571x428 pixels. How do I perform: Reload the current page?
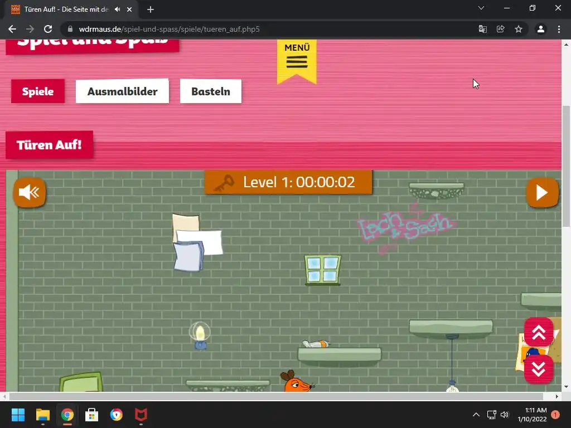point(48,29)
